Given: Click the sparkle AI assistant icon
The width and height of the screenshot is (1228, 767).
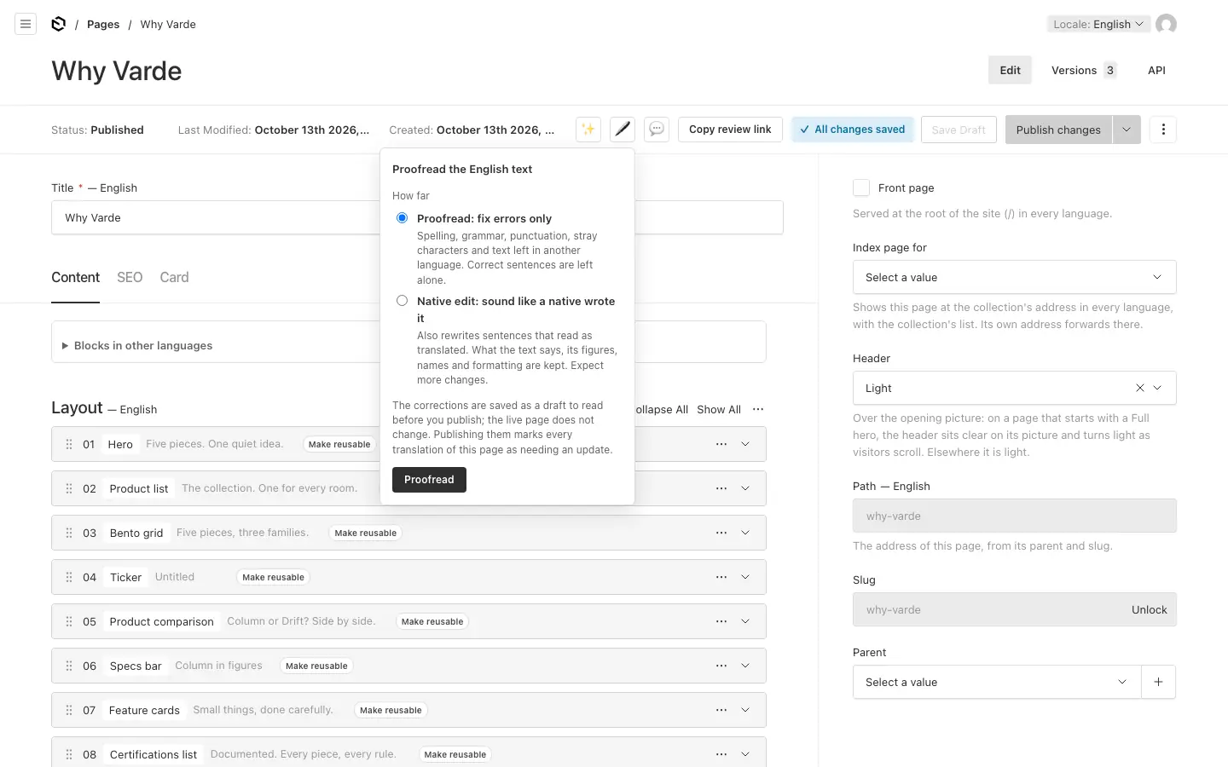Looking at the screenshot, I should pos(588,130).
